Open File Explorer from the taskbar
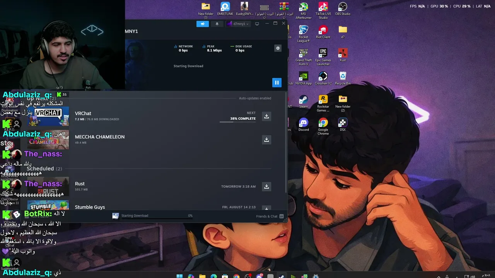The height and width of the screenshot is (278, 495). point(202,276)
